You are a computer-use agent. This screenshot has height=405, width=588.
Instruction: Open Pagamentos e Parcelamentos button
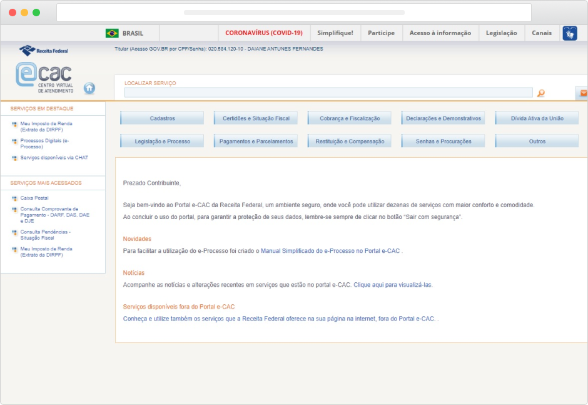256,141
